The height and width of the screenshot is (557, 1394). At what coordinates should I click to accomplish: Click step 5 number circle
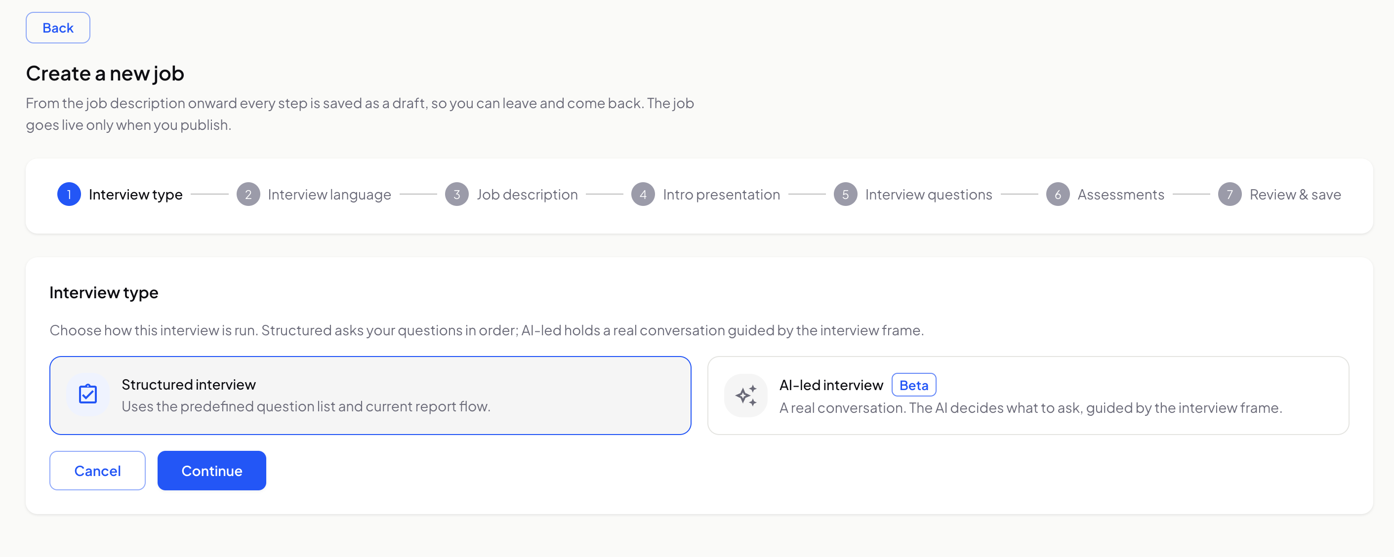pyautogui.click(x=845, y=194)
